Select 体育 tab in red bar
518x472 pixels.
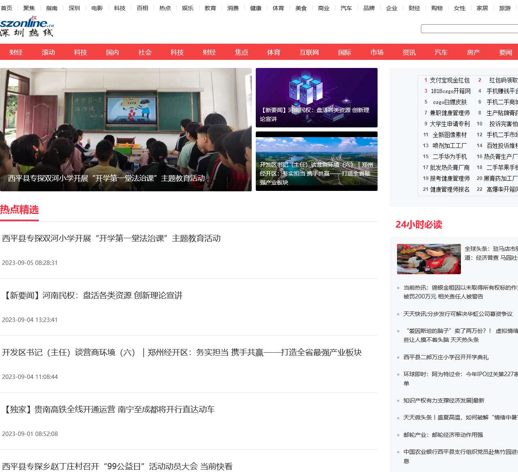click(274, 52)
